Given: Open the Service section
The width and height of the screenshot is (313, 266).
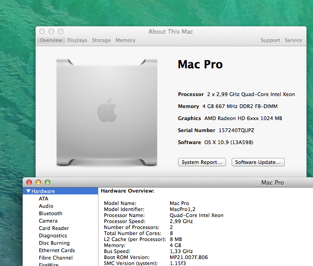Looking at the screenshot, I should (x=293, y=40).
